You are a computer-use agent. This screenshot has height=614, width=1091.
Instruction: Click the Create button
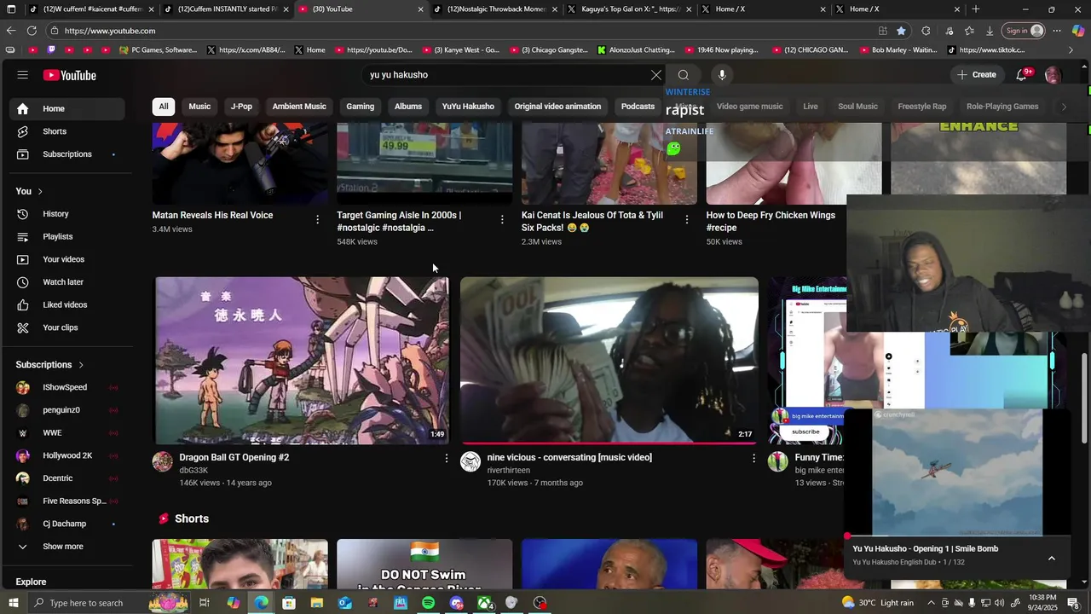(976, 75)
